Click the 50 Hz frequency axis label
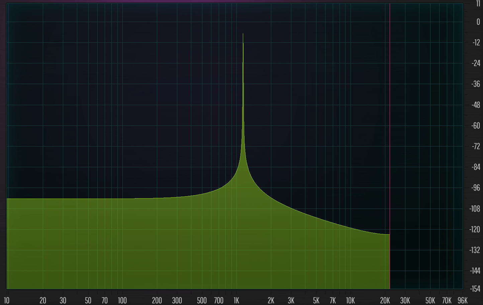Image resolution: width=483 pixels, height=305 pixels. [x=88, y=300]
